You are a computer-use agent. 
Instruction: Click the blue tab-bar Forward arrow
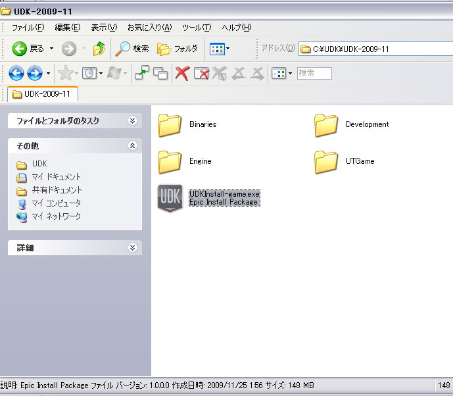(x=35, y=73)
